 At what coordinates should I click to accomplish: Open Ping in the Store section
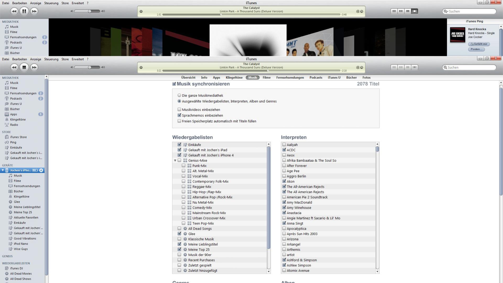13,142
